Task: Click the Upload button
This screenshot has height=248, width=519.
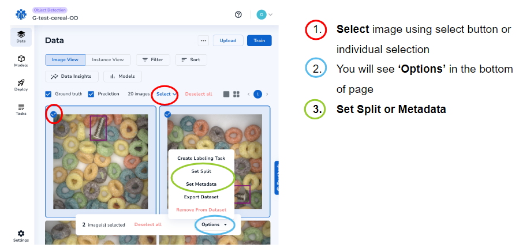Action: [228, 41]
